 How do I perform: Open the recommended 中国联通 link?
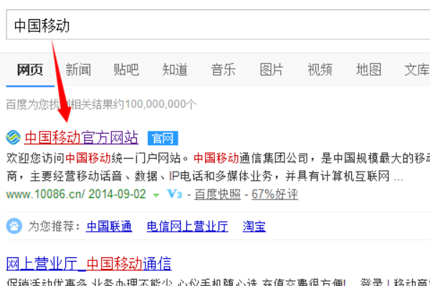coord(109,227)
